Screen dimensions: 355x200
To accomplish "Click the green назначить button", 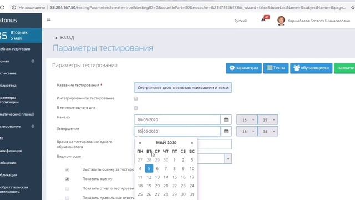I will click(x=344, y=68).
